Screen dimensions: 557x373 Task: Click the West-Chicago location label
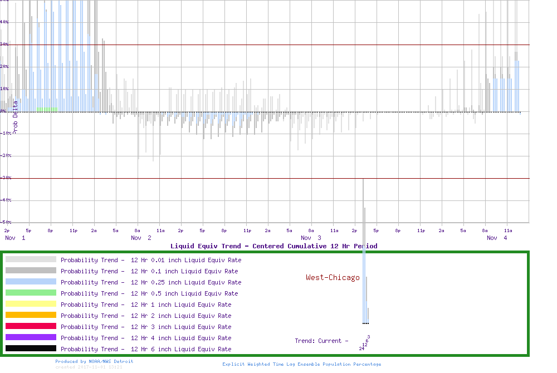click(333, 277)
